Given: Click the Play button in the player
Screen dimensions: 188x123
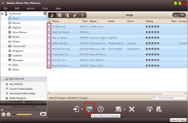Looking at the screenshot, I should 3,114.
